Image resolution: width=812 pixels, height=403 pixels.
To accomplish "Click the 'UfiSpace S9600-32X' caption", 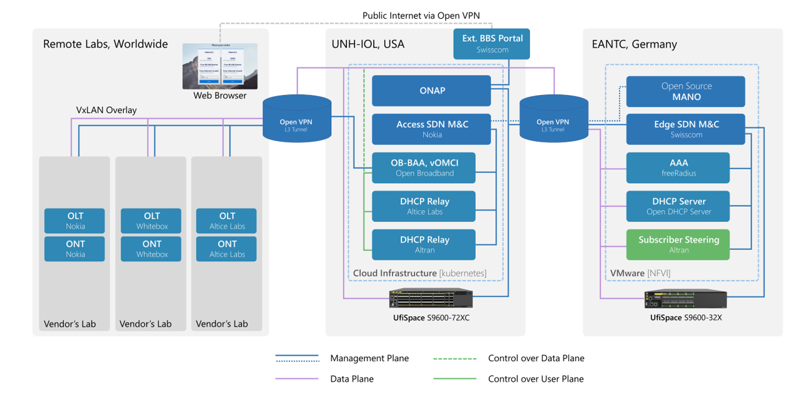I will [x=686, y=317].
